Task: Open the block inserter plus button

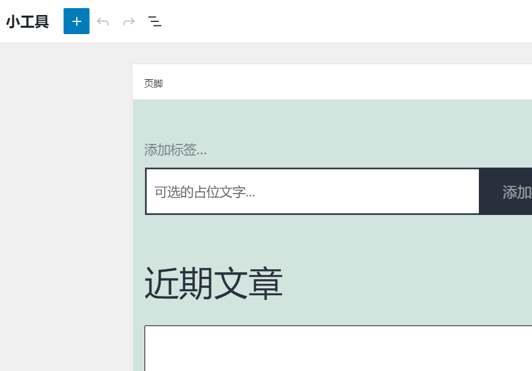Action: pos(76,21)
